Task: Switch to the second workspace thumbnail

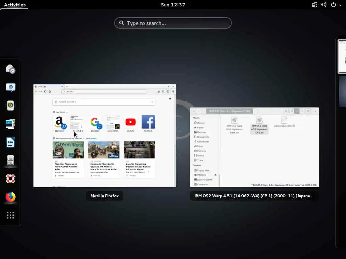Action: pos(343,91)
